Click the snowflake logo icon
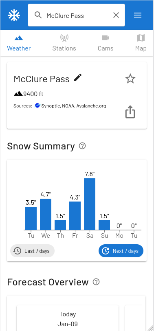Viewport: 154px width, 331px height. [x=14, y=15]
